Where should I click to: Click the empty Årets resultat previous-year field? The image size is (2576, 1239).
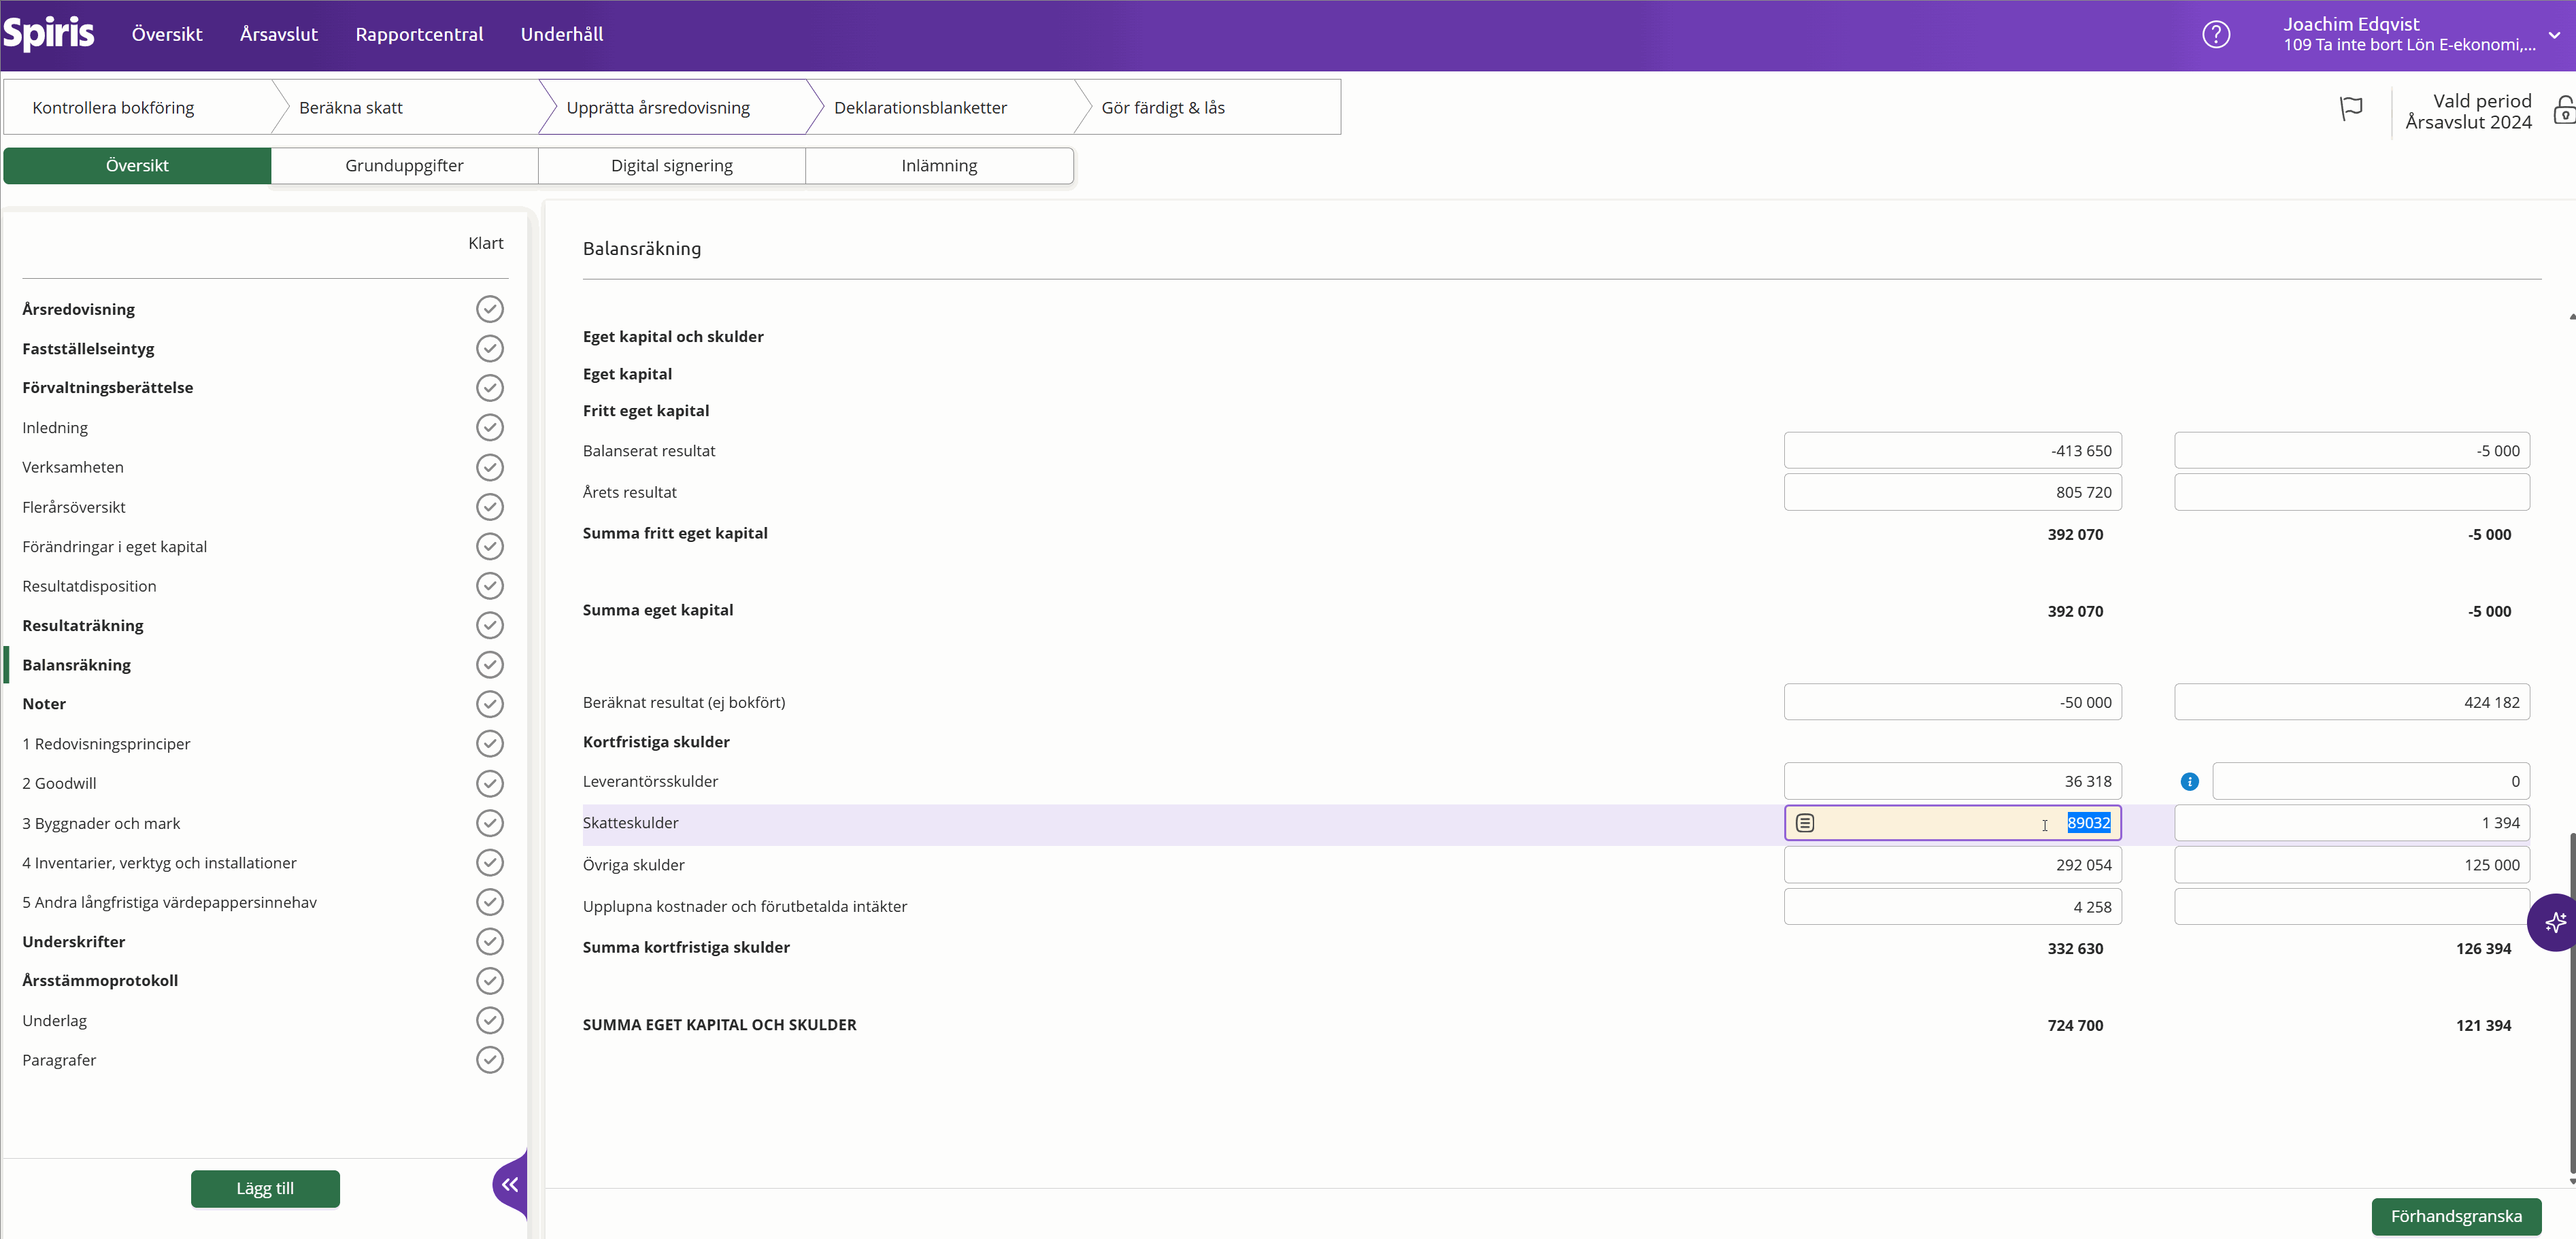click(2352, 492)
